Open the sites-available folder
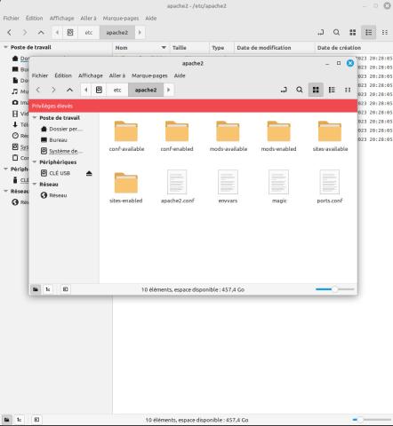393x426 pixels. (x=330, y=136)
